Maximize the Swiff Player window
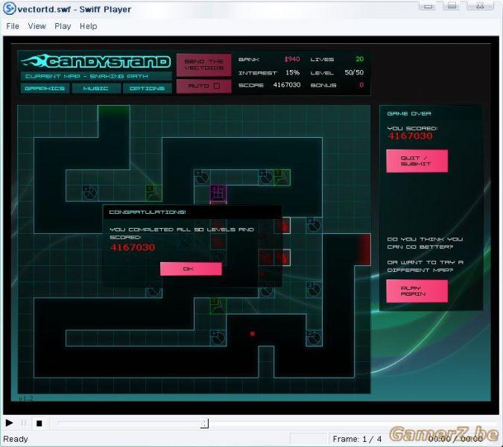 point(452,6)
